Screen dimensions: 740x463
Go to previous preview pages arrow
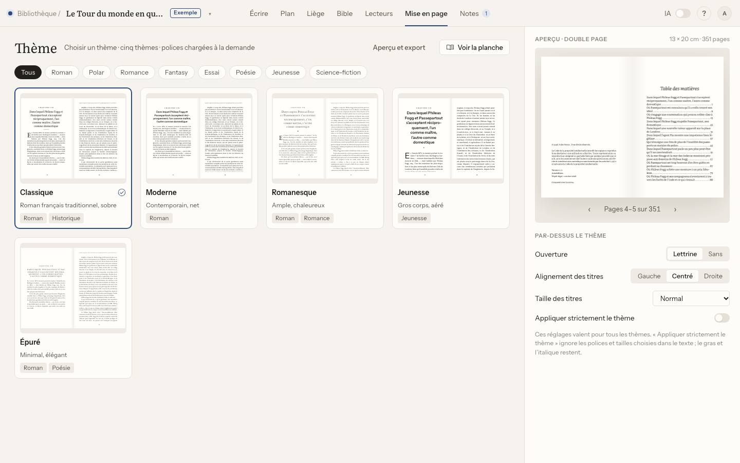tap(589, 209)
